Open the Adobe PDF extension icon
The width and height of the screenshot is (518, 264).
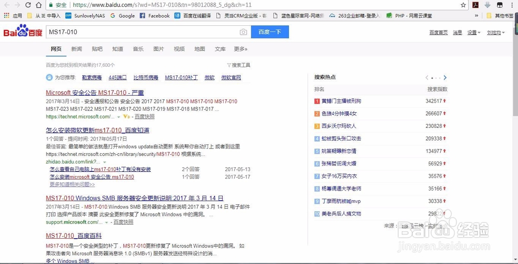pyautogui.click(x=476, y=5)
